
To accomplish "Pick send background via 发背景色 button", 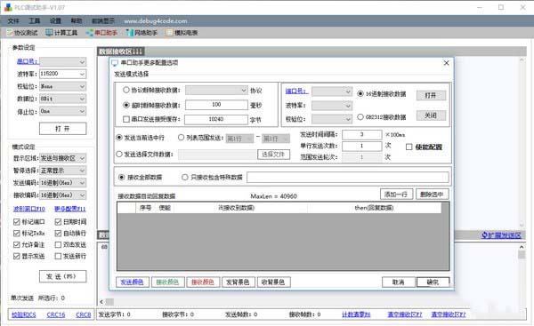I will pyautogui.click(x=238, y=282).
